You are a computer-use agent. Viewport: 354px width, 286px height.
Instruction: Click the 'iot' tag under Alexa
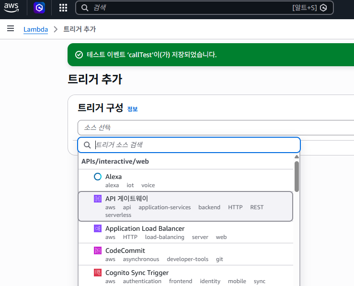point(130,185)
